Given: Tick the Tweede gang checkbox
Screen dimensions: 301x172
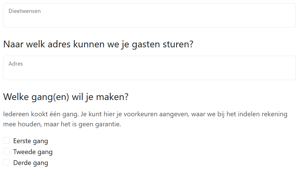Looking at the screenshot, I should [6, 152].
